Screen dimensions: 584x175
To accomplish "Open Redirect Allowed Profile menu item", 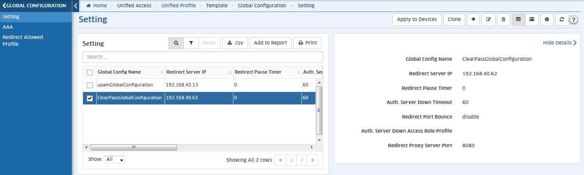I will 23,40.
